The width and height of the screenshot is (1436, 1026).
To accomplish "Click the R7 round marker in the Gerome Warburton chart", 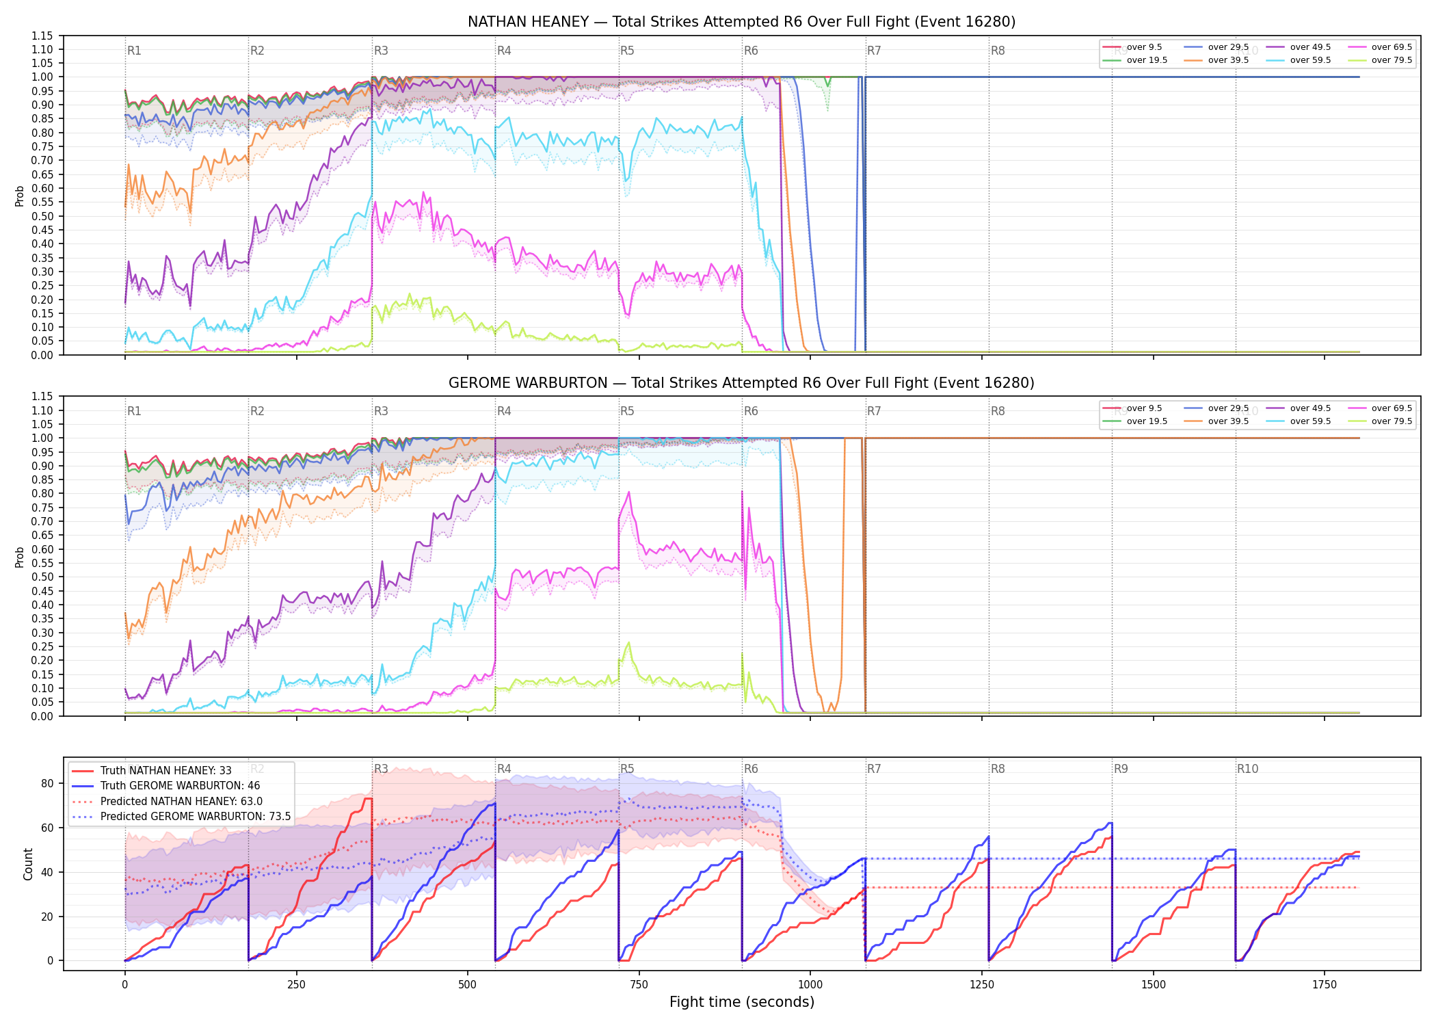I will (874, 411).
